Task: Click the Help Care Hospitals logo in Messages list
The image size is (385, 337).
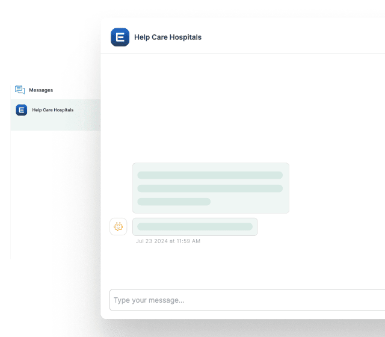Action: 22,110
